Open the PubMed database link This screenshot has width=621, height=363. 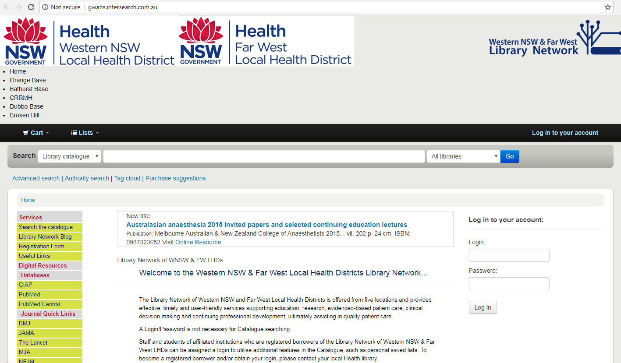click(50, 294)
